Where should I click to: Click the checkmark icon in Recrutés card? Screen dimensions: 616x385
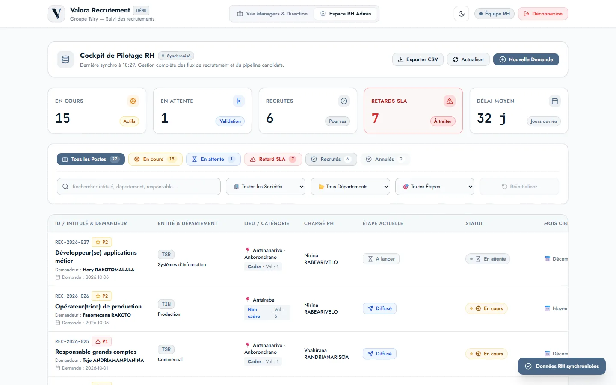point(344,101)
